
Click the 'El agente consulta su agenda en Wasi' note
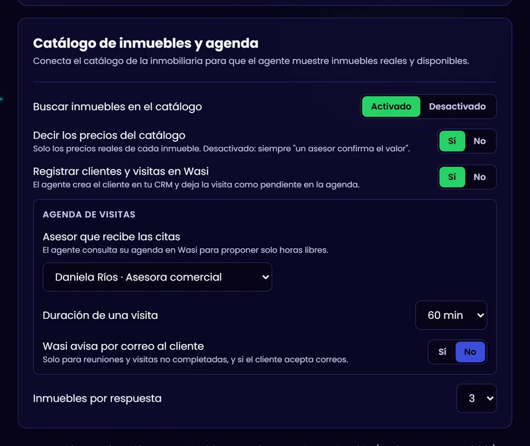[185, 250]
